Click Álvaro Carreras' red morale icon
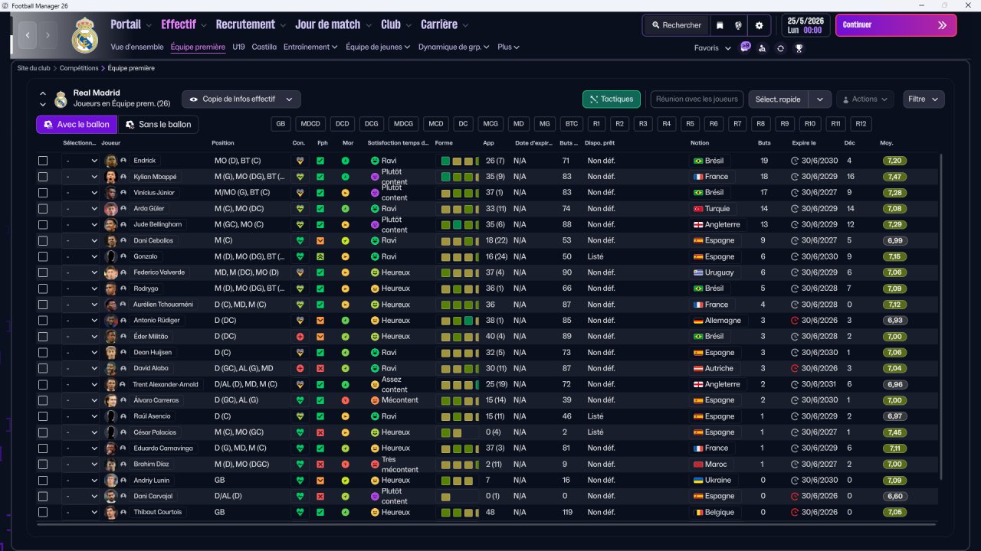 pyautogui.click(x=346, y=400)
